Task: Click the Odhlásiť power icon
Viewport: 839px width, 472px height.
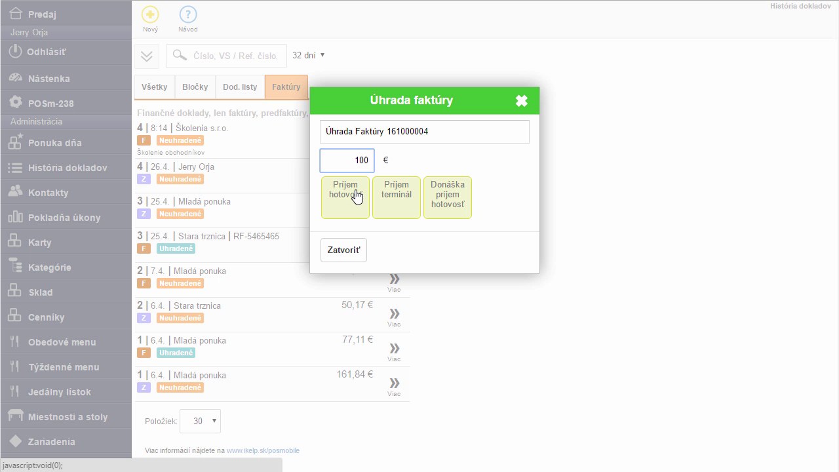Action: [x=15, y=51]
